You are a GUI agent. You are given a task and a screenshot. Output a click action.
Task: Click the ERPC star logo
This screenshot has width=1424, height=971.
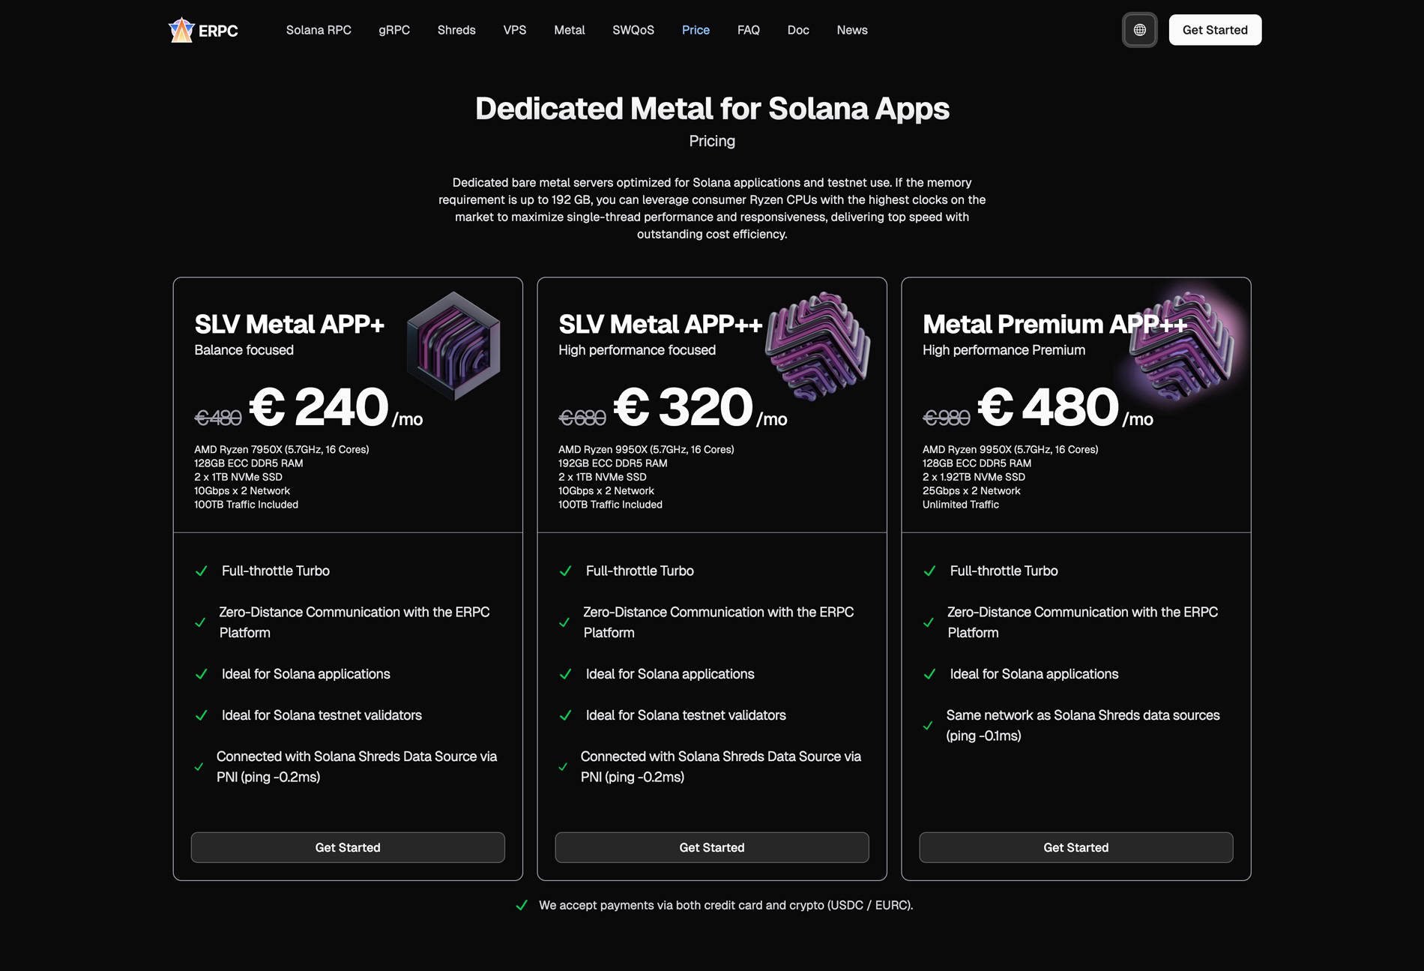(x=181, y=30)
